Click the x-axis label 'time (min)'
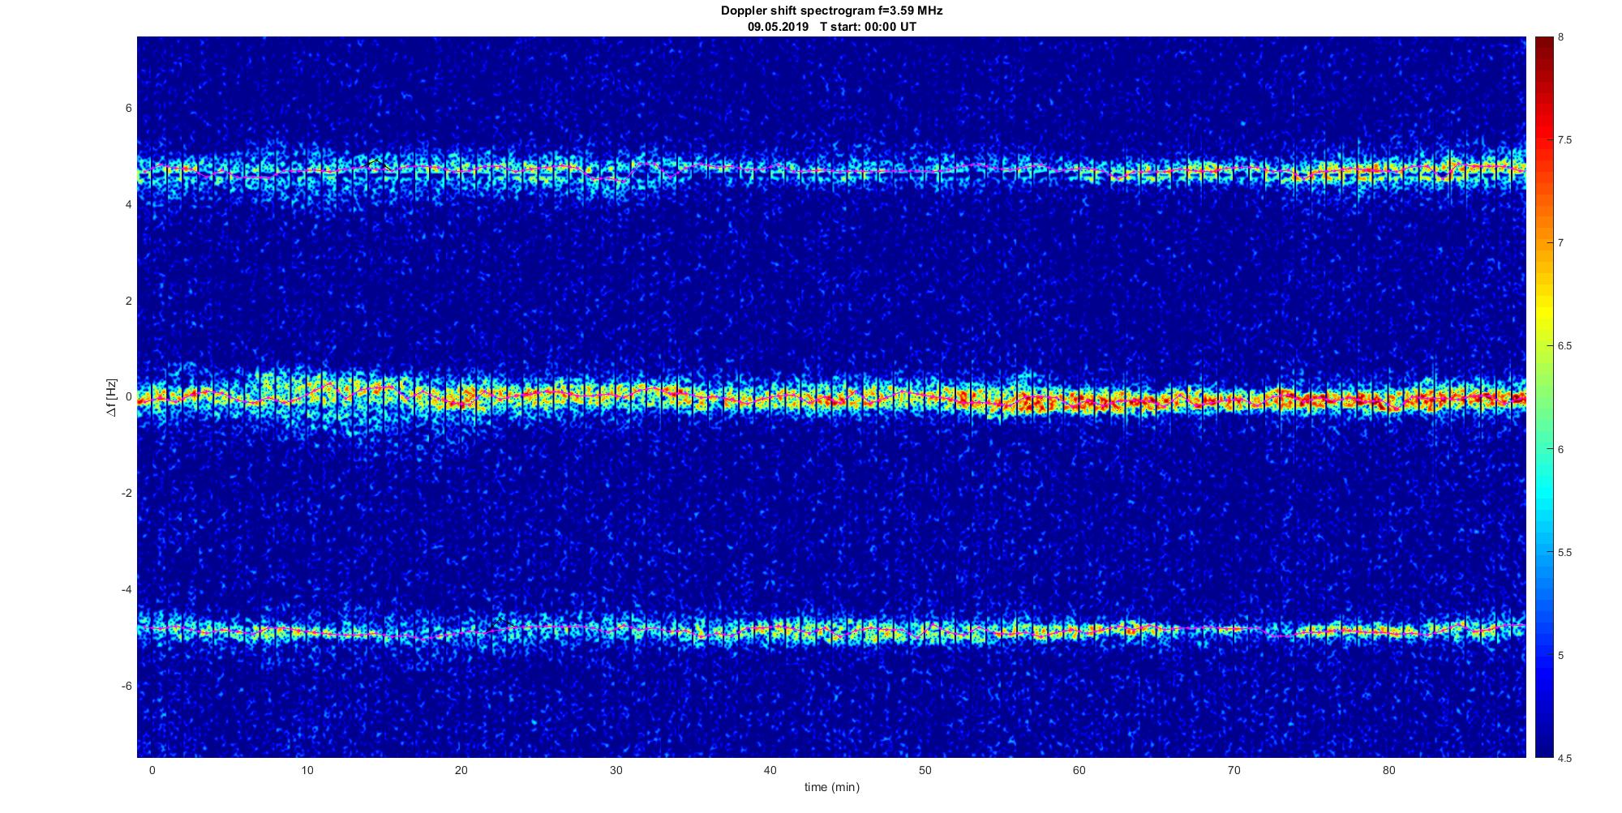Image resolution: width=1622 pixels, height=813 pixels. (832, 787)
